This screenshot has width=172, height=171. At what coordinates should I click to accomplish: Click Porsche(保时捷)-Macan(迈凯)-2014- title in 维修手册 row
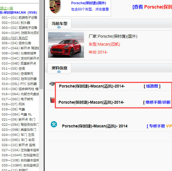click(92, 102)
